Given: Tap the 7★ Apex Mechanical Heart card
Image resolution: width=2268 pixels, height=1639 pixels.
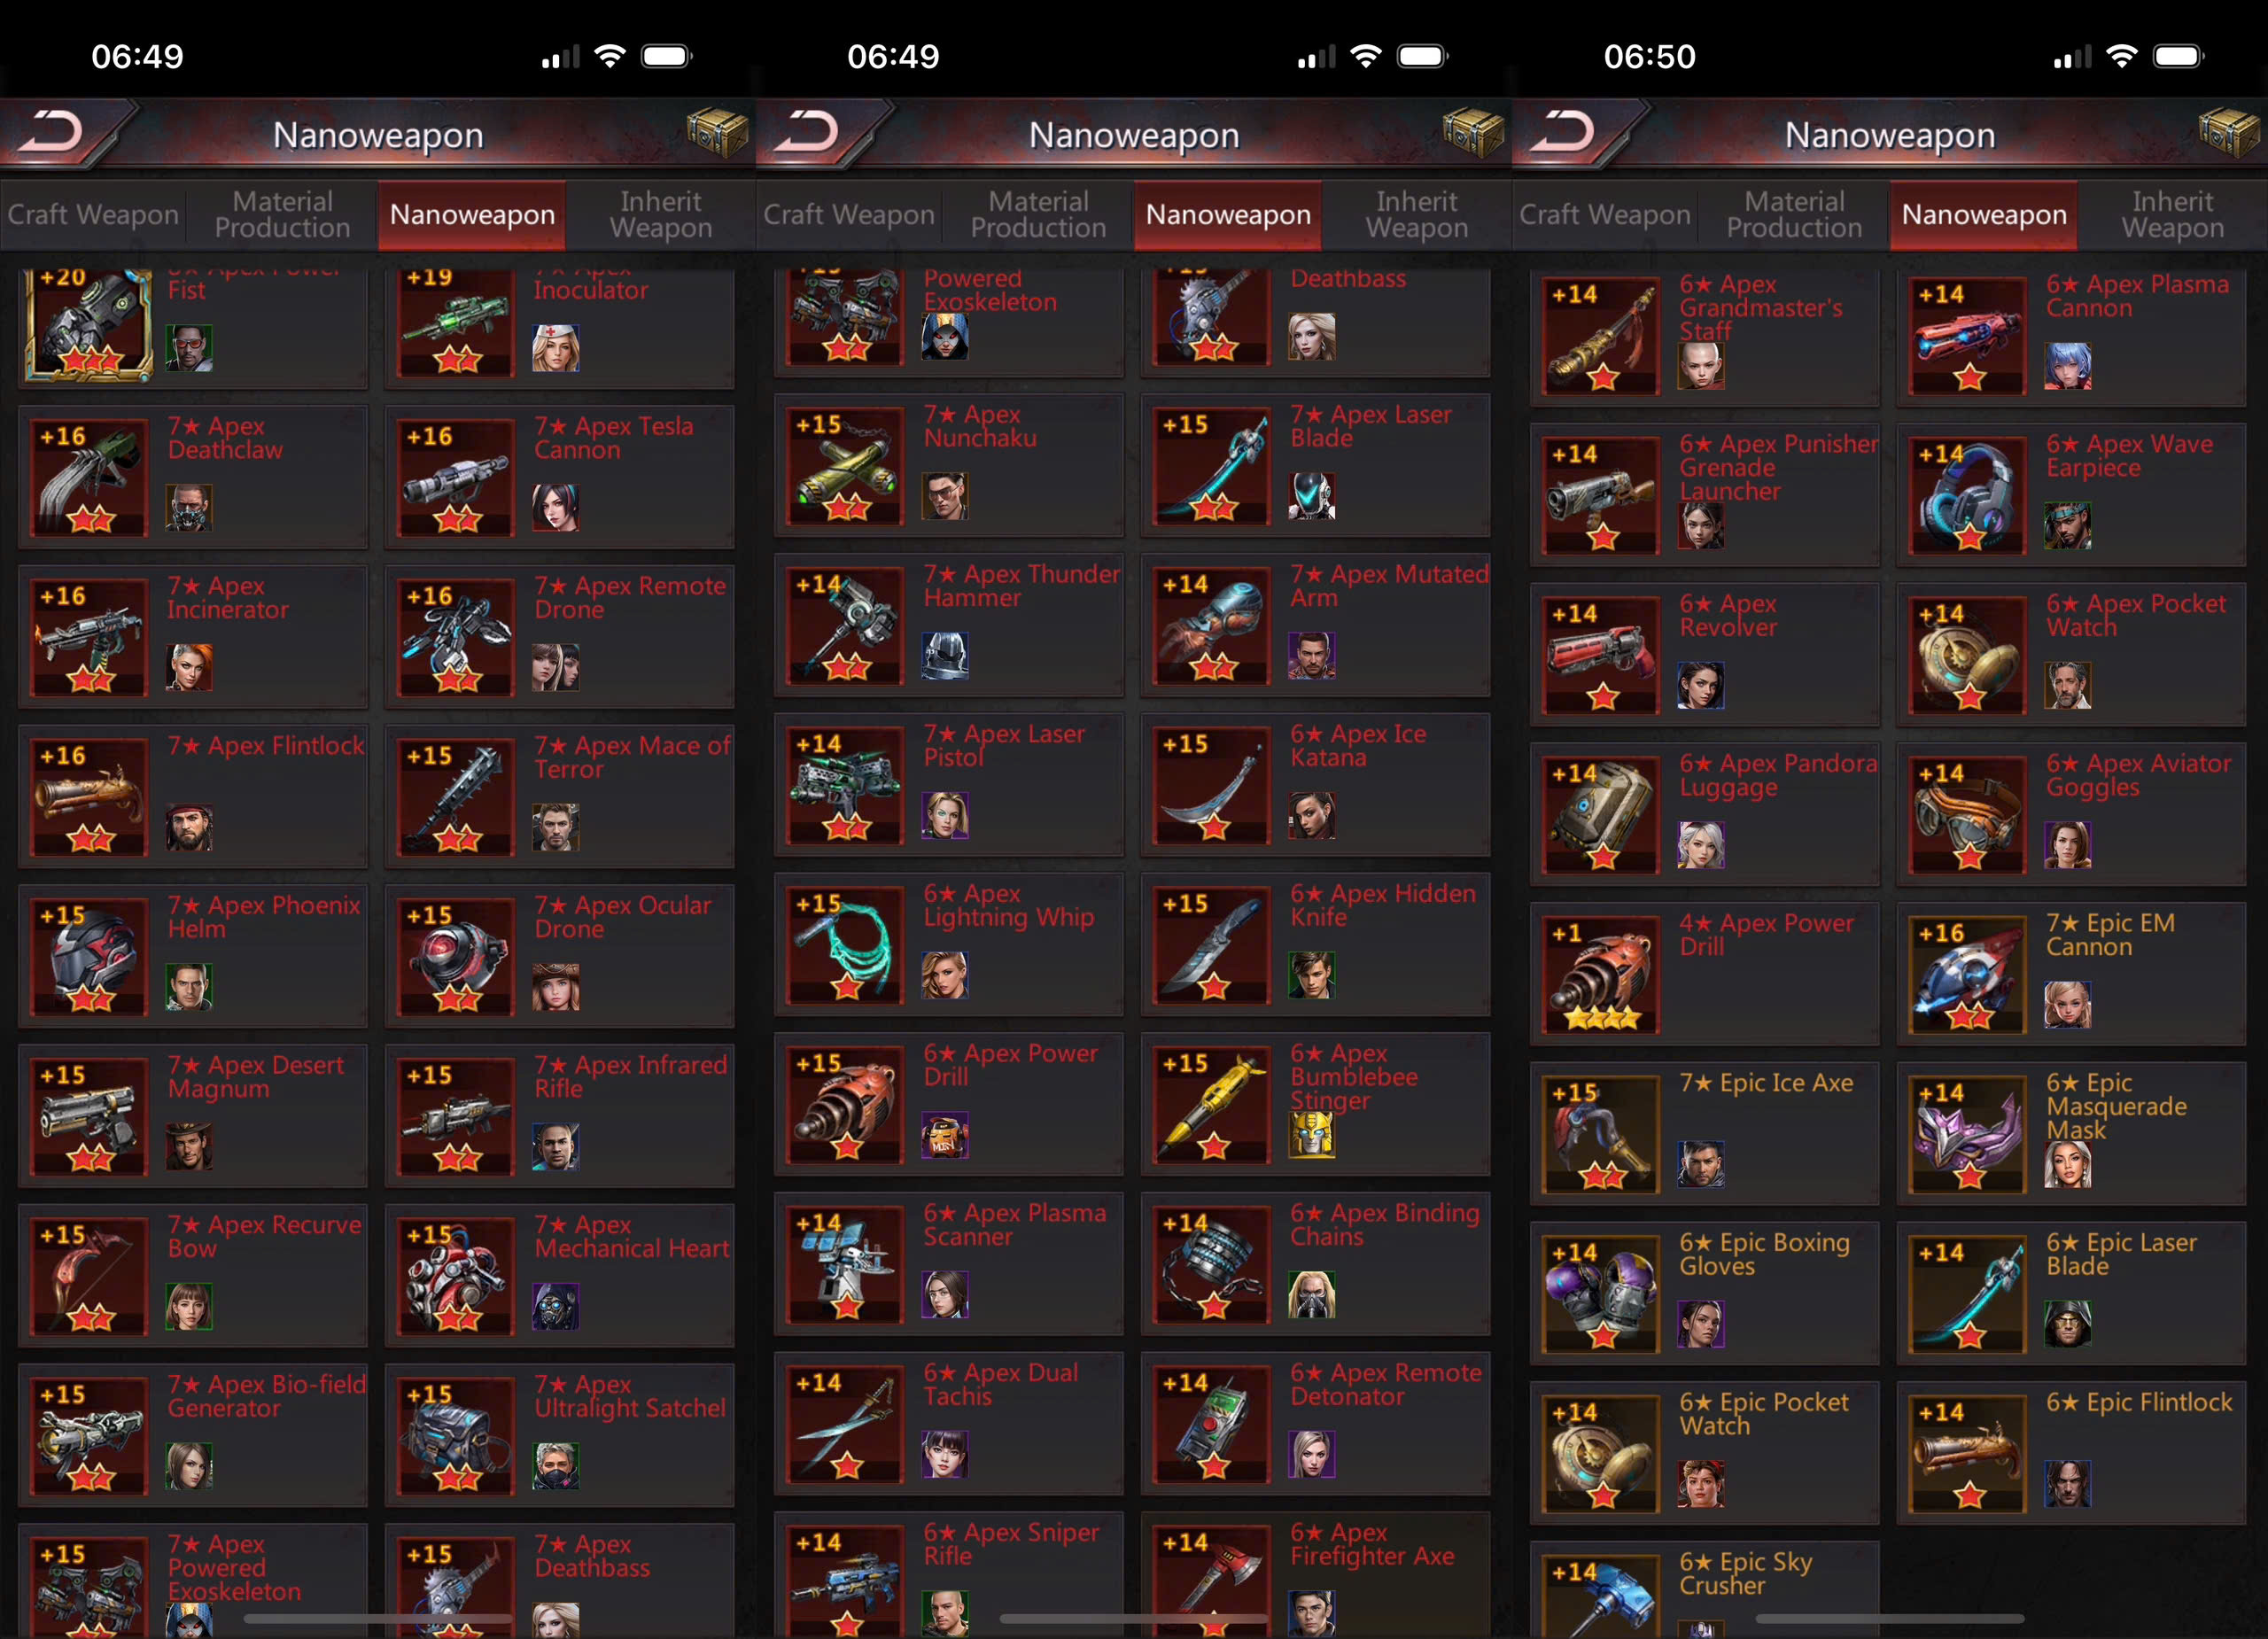Looking at the screenshot, I should 560,1275.
